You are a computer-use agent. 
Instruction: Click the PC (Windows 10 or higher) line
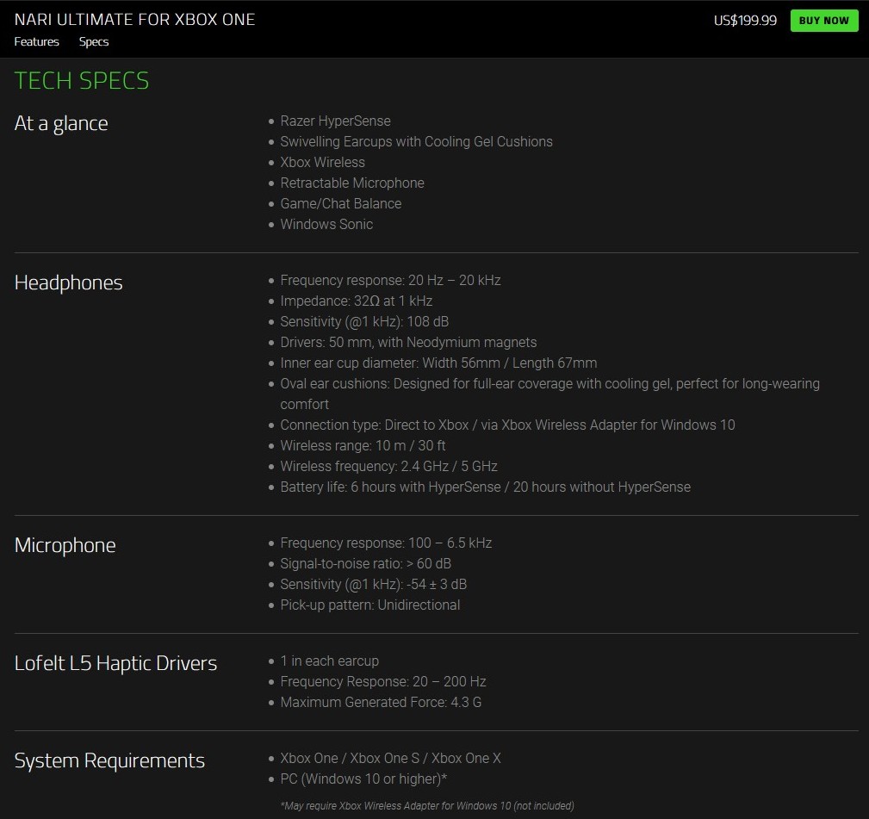[x=363, y=779]
